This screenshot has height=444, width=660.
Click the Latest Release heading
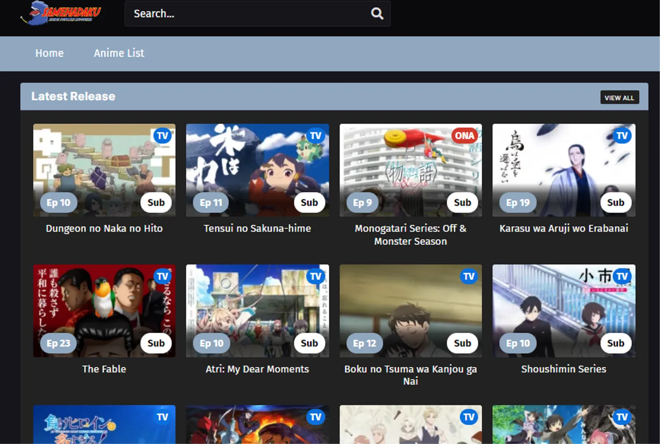point(73,96)
